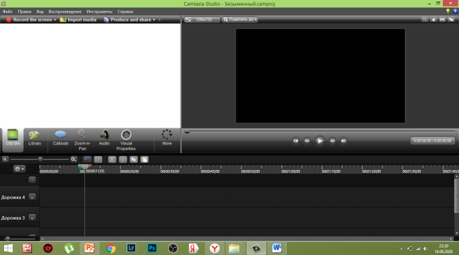Click the Cut scissors icon
This screenshot has height=255, width=459.
point(112,159)
